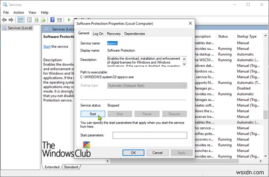This screenshot has width=269, height=177.
Task: Click the 'Software Protection' display name text
Action: click(121, 51)
